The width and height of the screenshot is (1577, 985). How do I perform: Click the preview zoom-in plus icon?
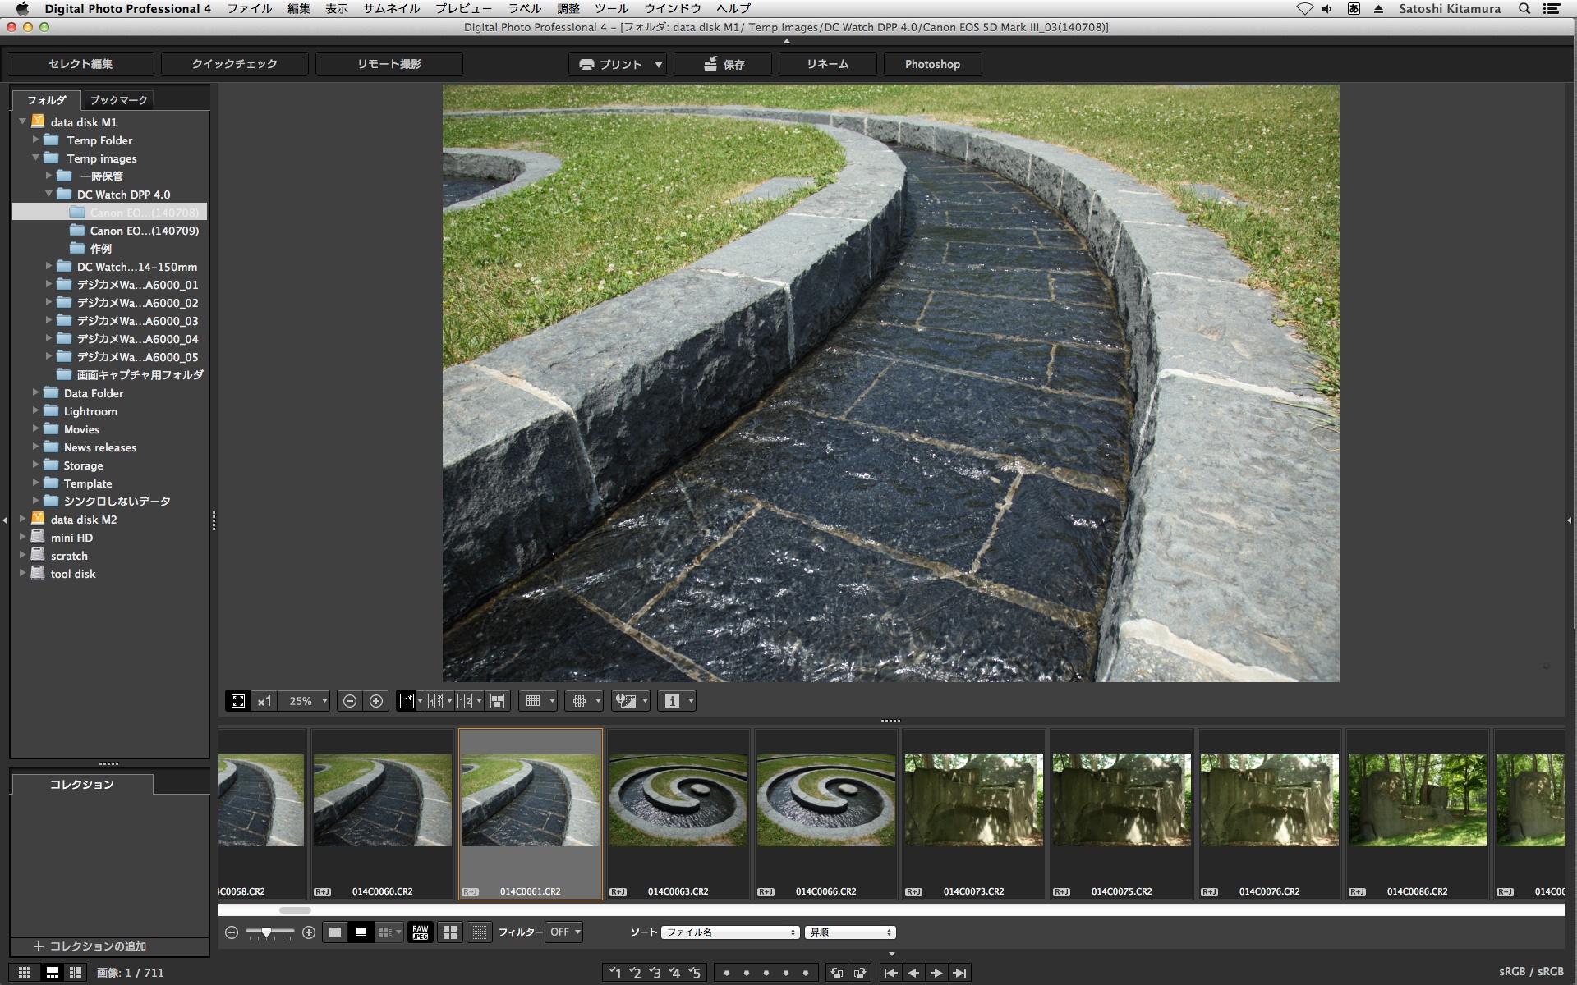pyautogui.click(x=376, y=701)
